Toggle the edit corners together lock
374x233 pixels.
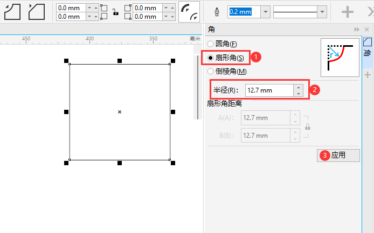pos(116,12)
